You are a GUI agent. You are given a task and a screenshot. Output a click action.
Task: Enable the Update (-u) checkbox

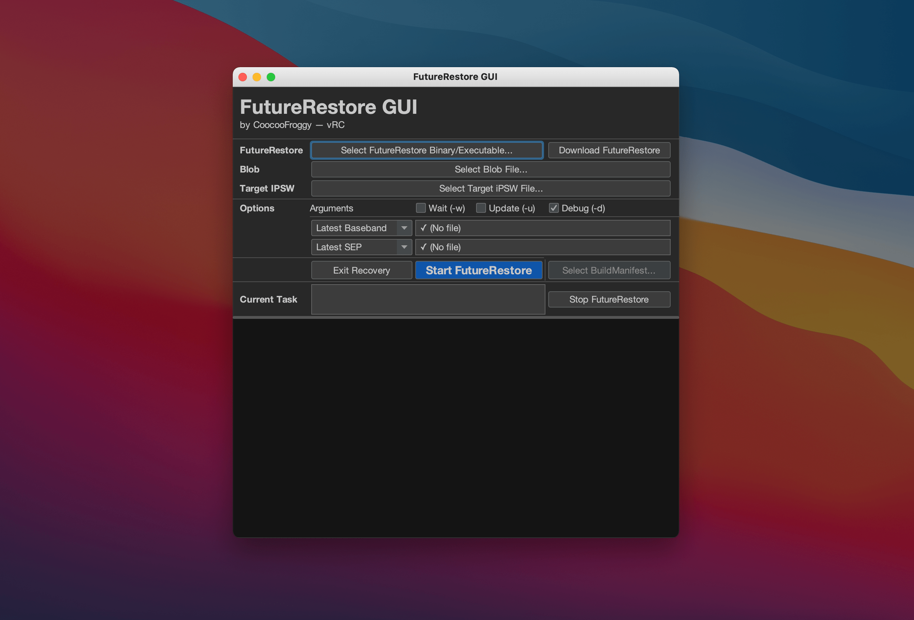point(480,207)
